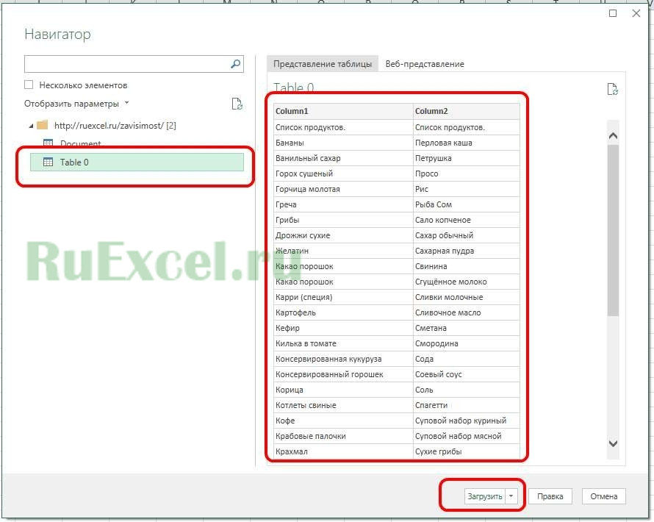Click the Свинина cell
Screen dimensions: 654x522
[467, 266]
